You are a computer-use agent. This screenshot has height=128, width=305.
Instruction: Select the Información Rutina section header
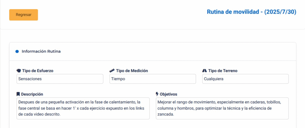[41, 51]
